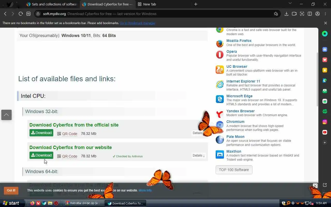Open the tab list dropdown chevron

(290, 3)
